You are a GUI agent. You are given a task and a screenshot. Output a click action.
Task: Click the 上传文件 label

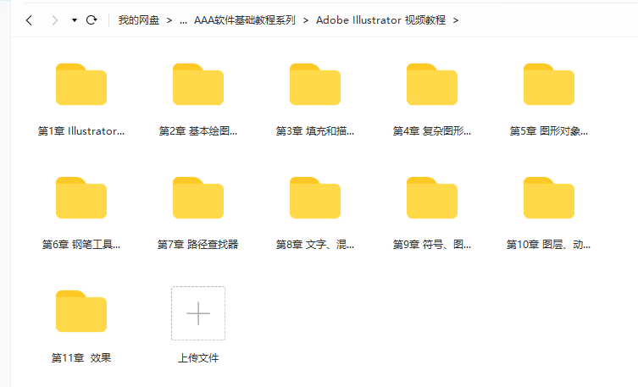[198, 357]
